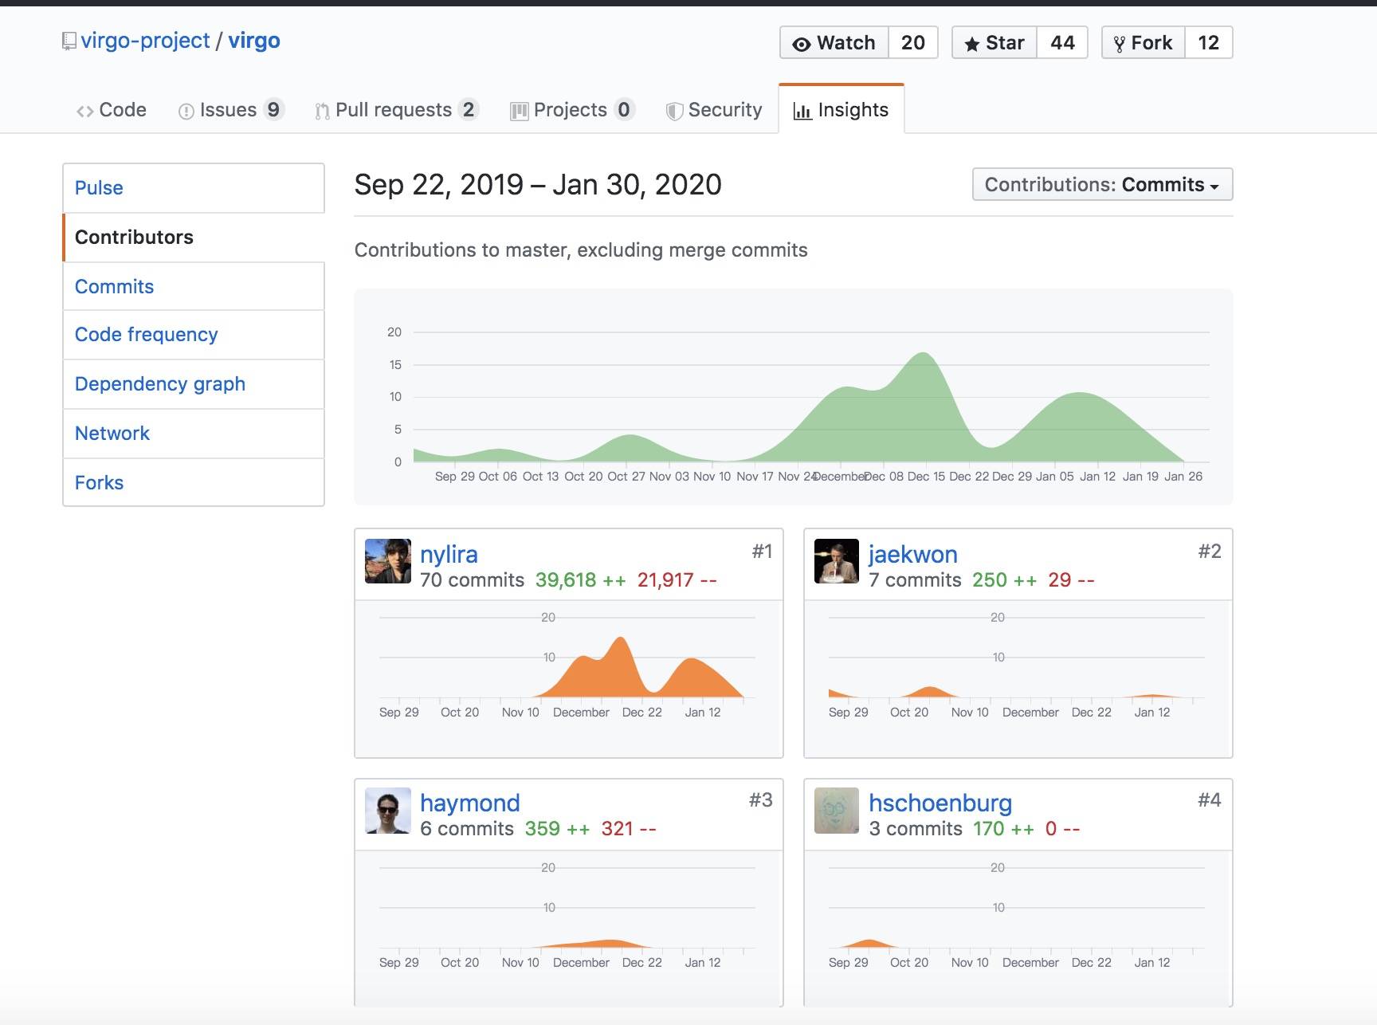Open the Security tab
Screen dimensions: 1377x1025
714,110
